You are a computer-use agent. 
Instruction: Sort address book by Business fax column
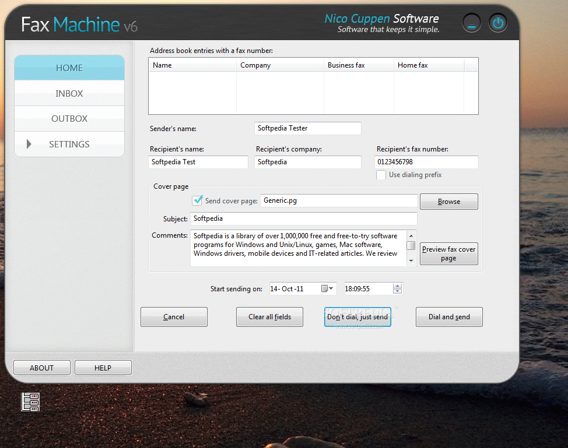tap(359, 65)
